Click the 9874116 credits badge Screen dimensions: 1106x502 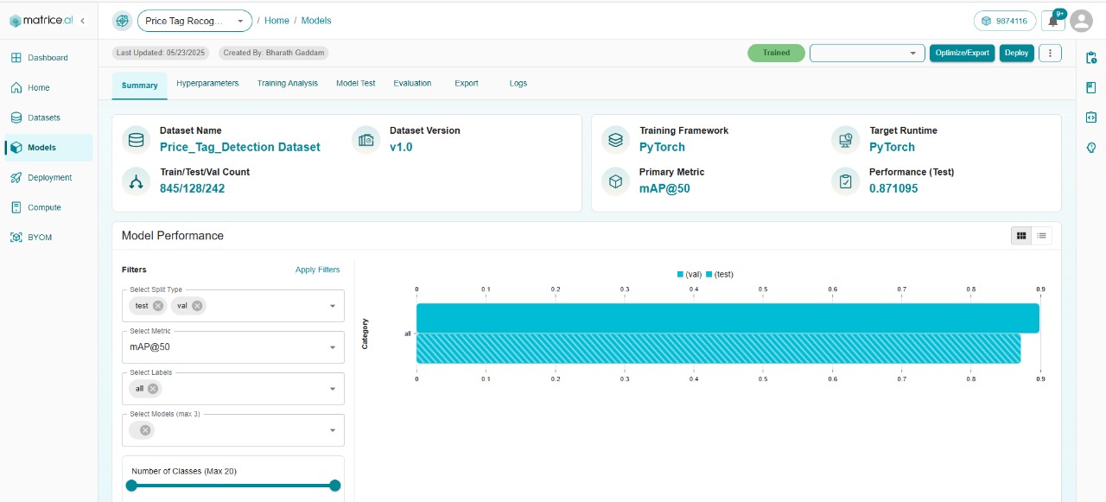tap(1005, 21)
